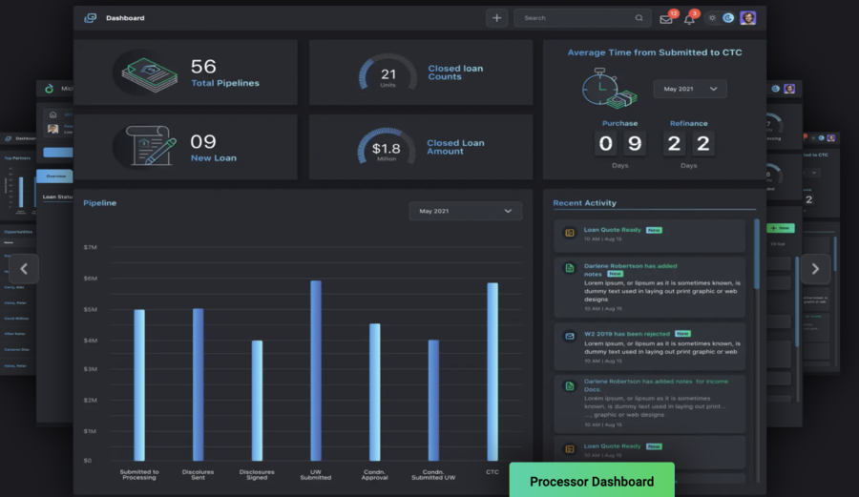This screenshot has height=497, width=859.
Task: Open the mail inbox icon with badge
Action: 666,19
